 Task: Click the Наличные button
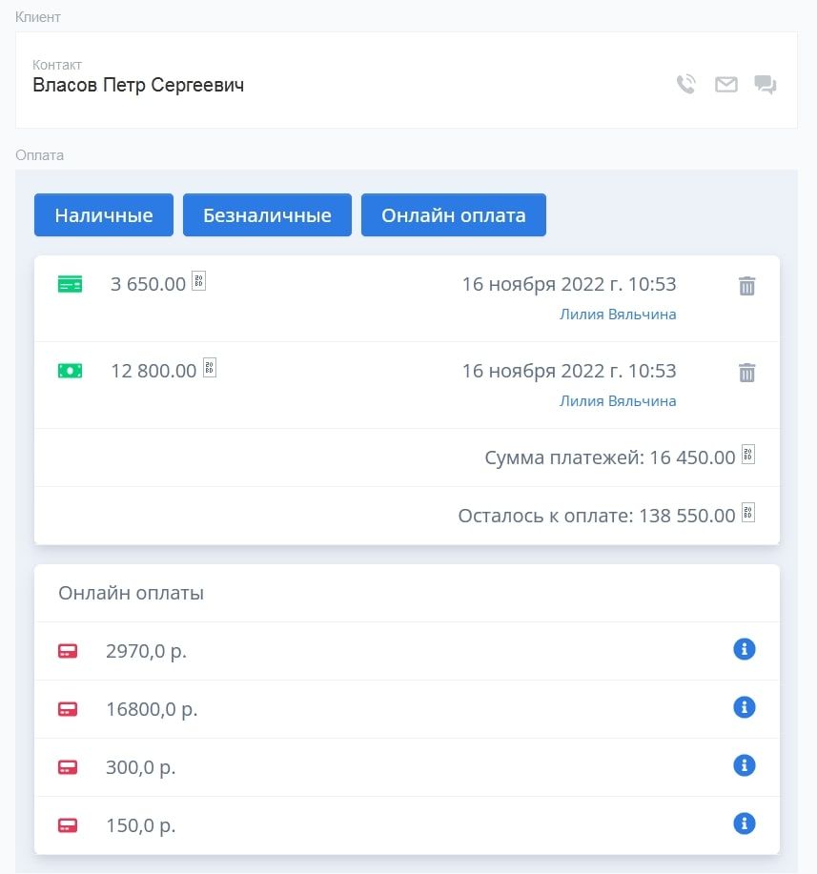coord(104,215)
